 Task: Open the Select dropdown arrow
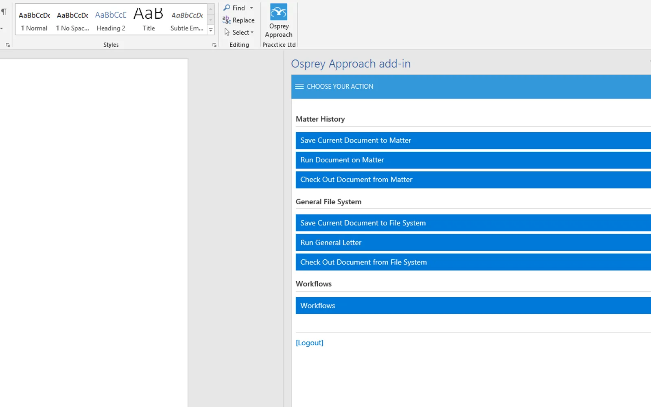pyautogui.click(x=252, y=33)
